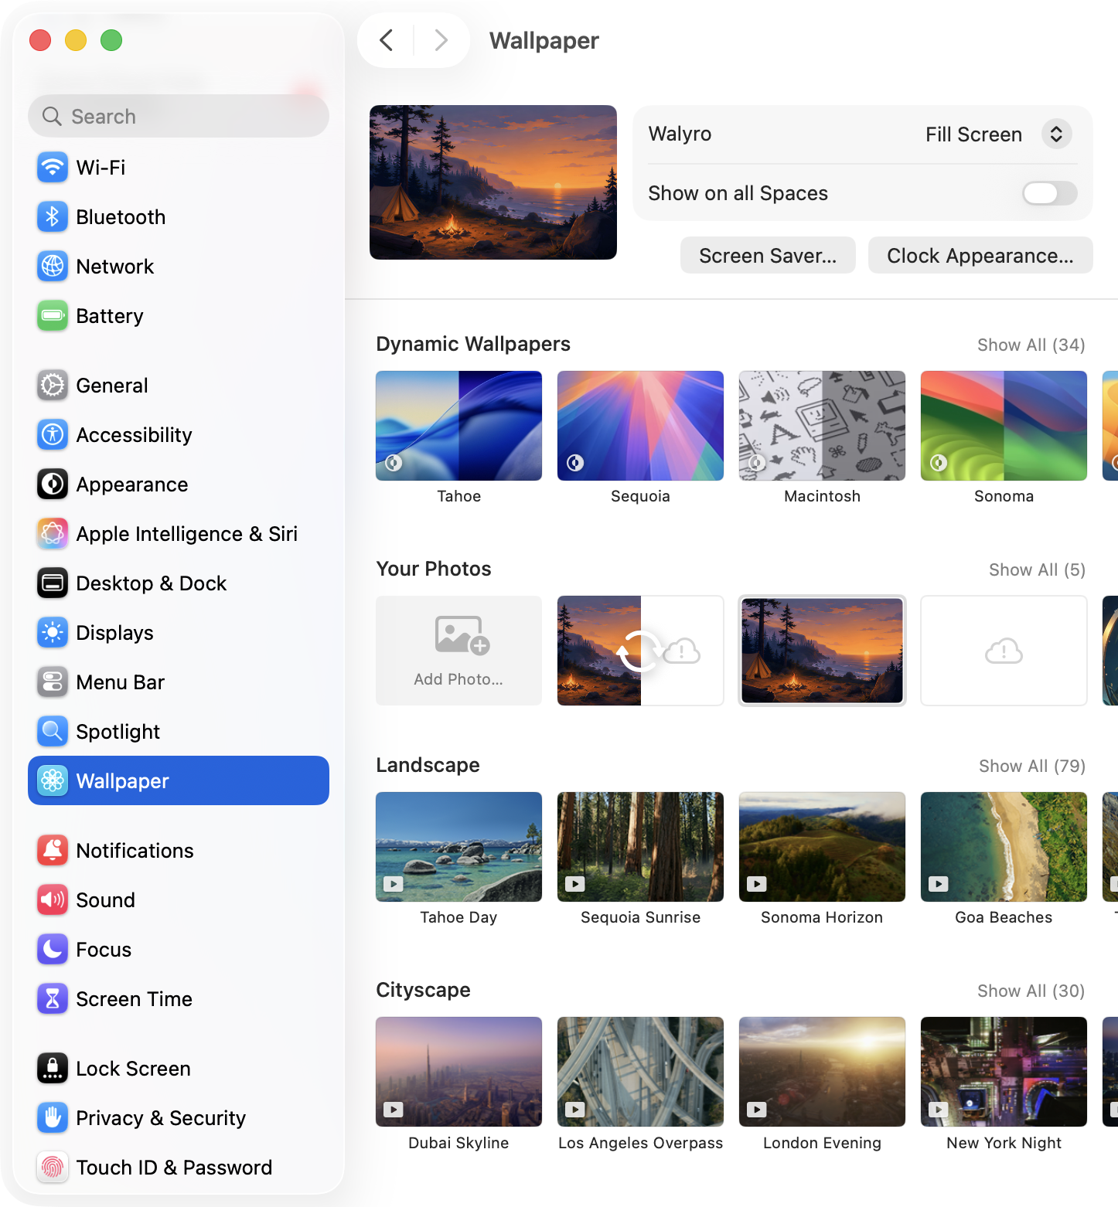
Task: Go back with the left chevron
Action: [x=387, y=40]
